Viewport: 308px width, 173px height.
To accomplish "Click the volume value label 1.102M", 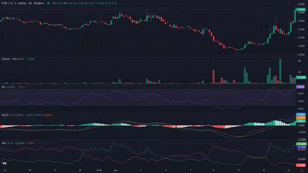I will coord(301,77).
